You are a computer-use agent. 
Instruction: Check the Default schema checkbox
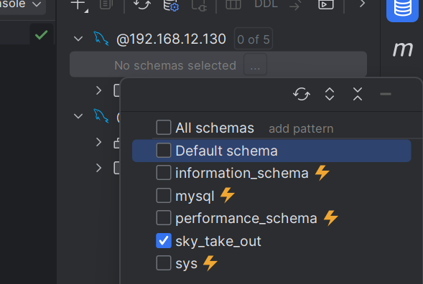164,150
